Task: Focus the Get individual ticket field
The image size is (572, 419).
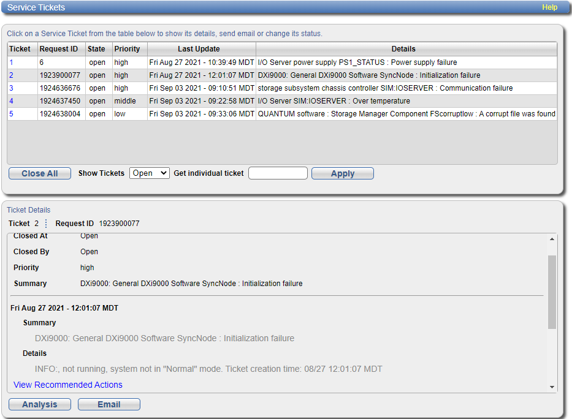Action: (278, 173)
